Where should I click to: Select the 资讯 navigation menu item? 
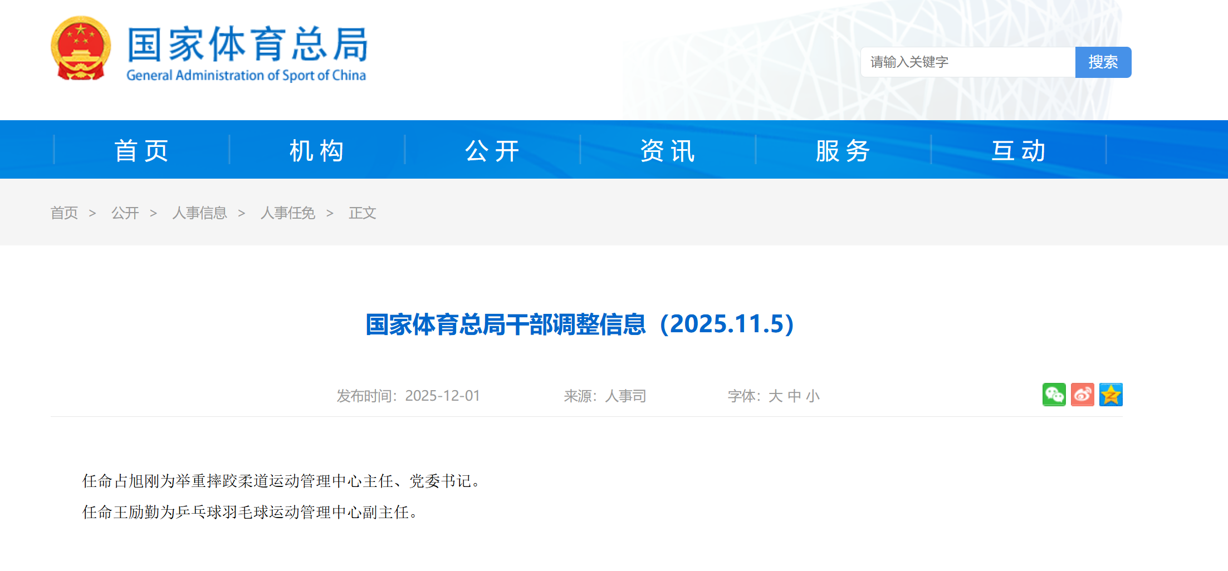(x=668, y=150)
